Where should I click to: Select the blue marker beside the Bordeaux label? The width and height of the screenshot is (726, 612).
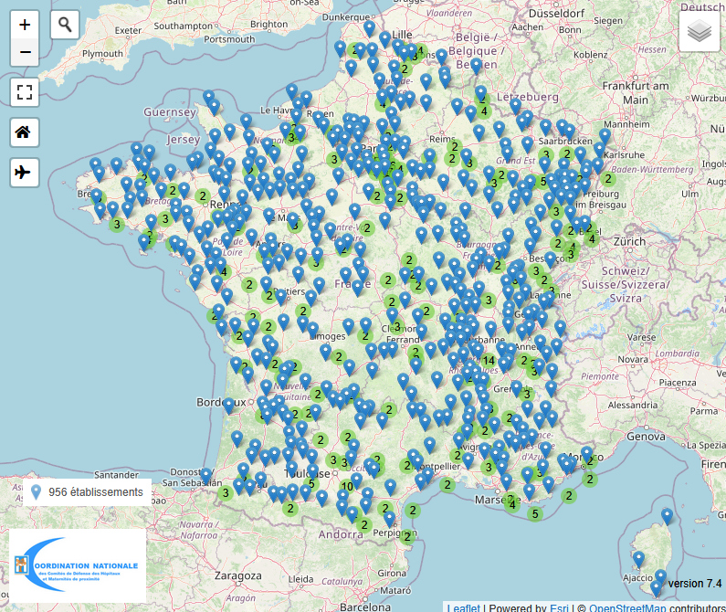pyautogui.click(x=228, y=406)
